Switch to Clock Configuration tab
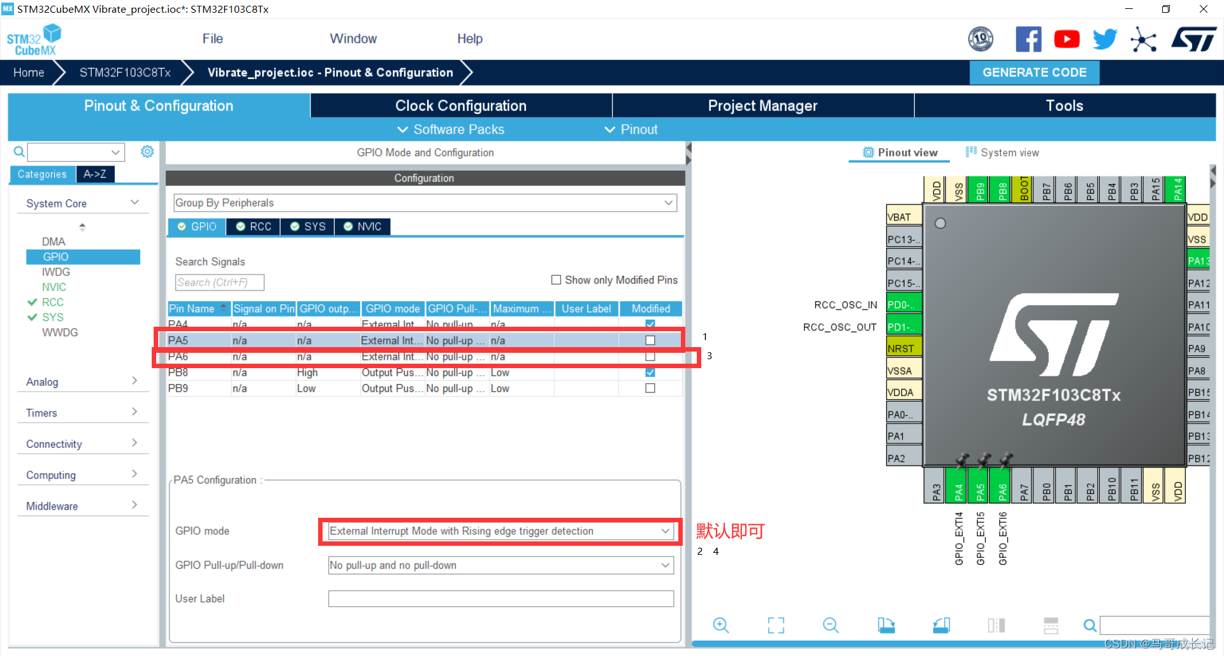The width and height of the screenshot is (1224, 656). 461,106
